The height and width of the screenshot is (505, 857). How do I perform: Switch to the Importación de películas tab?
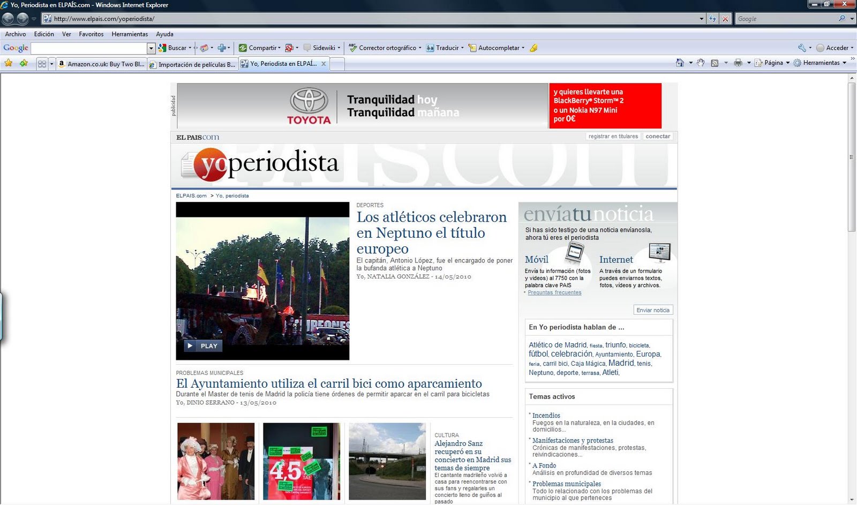tap(193, 64)
